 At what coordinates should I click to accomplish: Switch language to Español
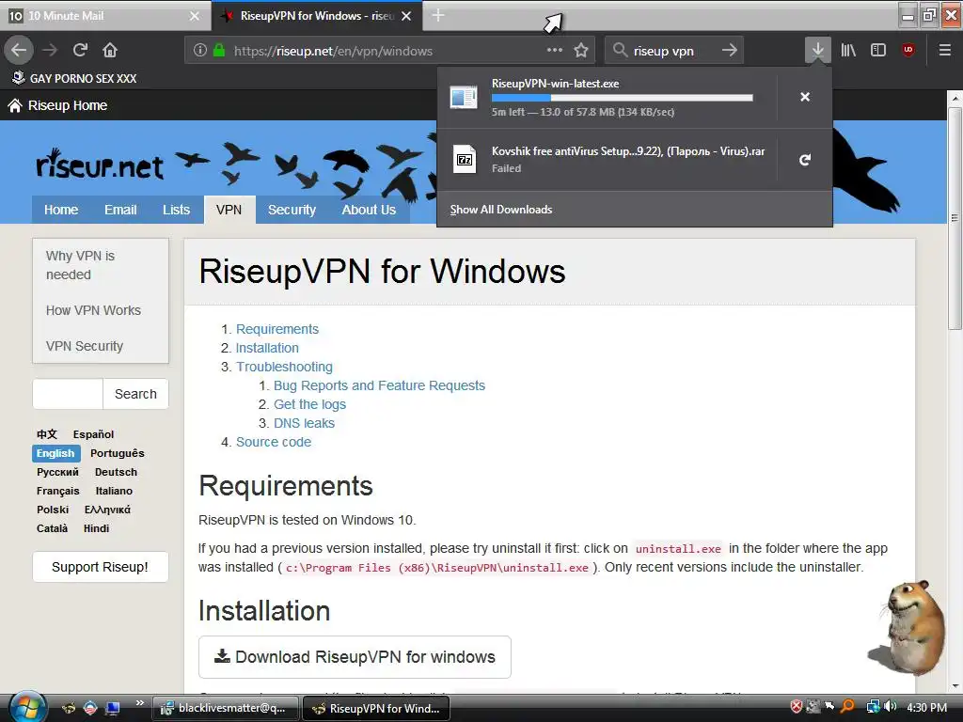[x=93, y=434]
